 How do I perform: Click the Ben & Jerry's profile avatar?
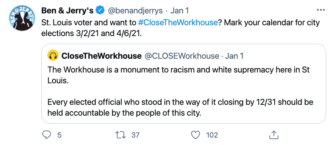coord(22,18)
